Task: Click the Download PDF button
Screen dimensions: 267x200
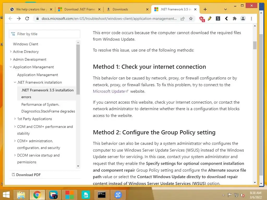Action: pyautogui.click(x=26, y=175)
